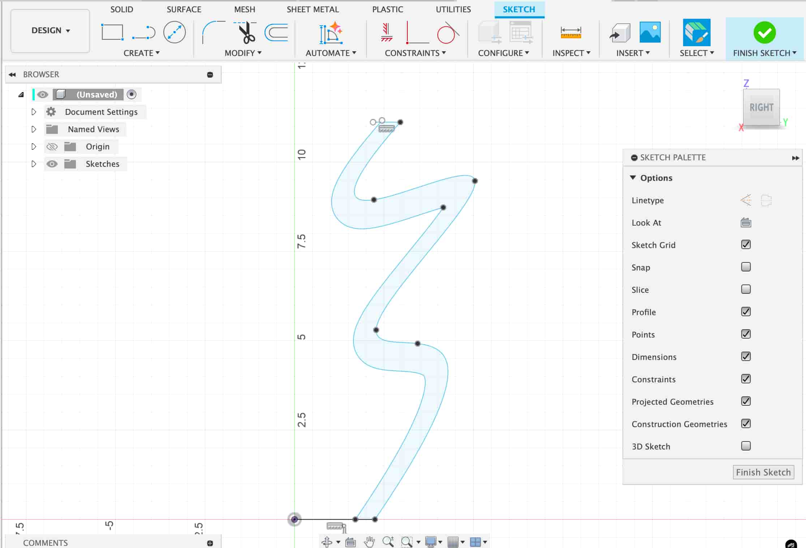
Task: Click the Automate sketch dimensions icon
Action: pos(331,32)
